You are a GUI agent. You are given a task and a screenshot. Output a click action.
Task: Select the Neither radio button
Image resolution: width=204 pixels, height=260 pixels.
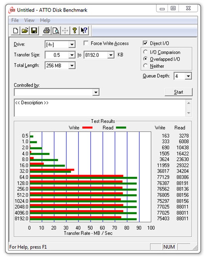(145, 66)
